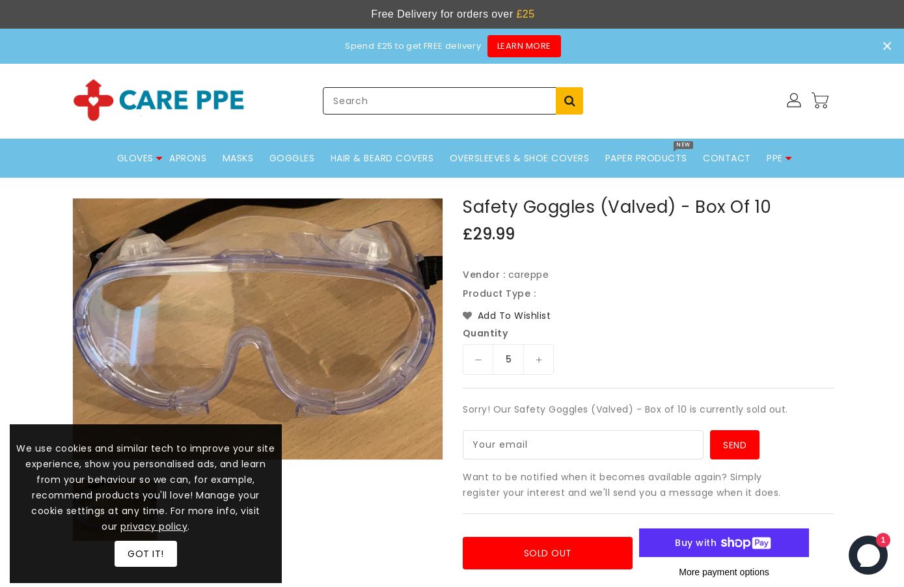The image size is (904, 587).
Task: Open the Masks menu item
Action: coord(238,158)
